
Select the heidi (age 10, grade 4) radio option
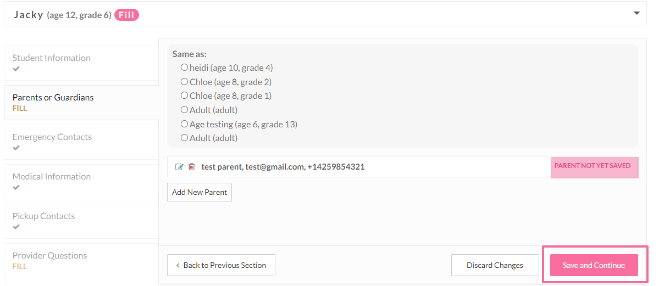click(185, 68)
